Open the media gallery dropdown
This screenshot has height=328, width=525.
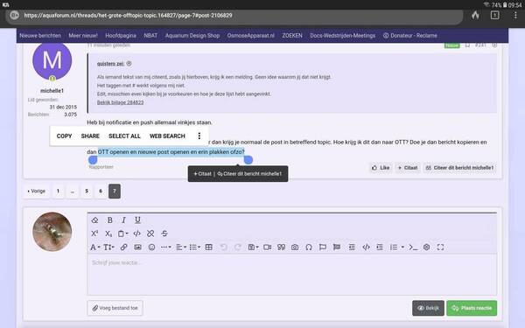(253, 248)
